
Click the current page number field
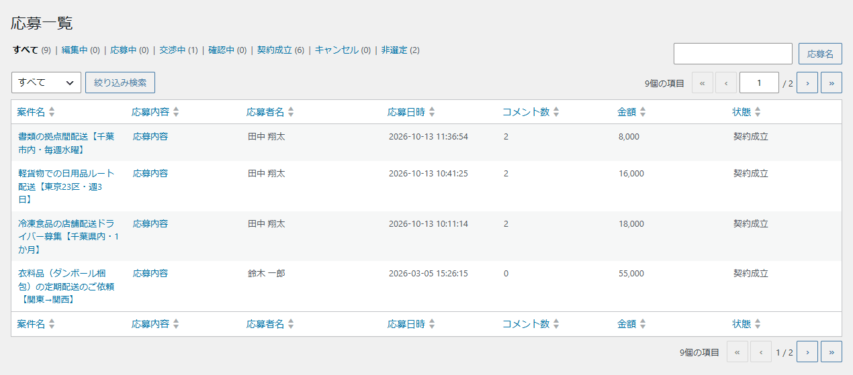click(759, 83)
